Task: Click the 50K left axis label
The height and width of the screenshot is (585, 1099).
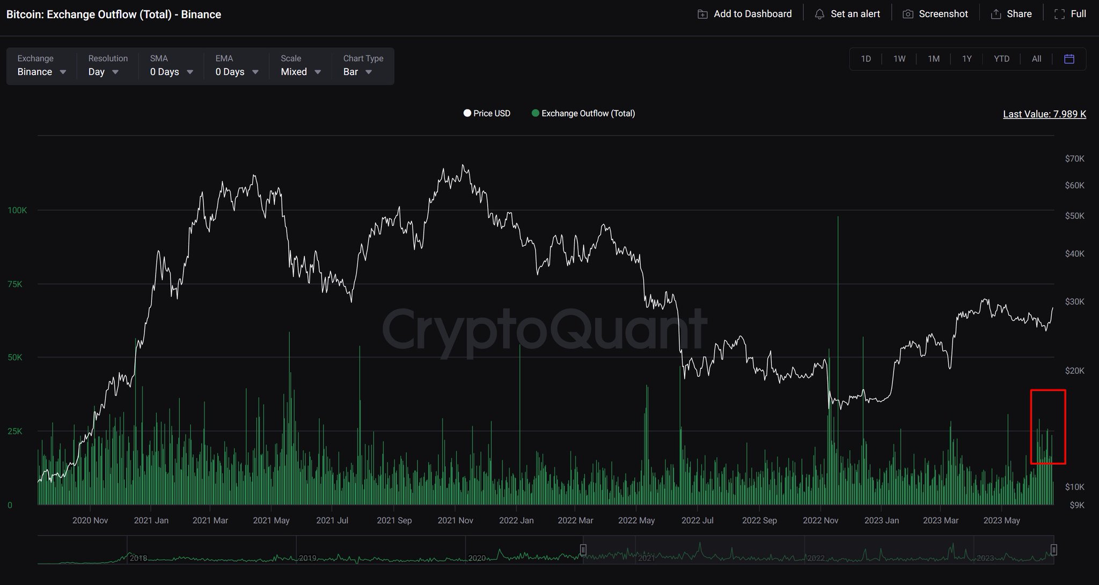Action: [15, 357]
